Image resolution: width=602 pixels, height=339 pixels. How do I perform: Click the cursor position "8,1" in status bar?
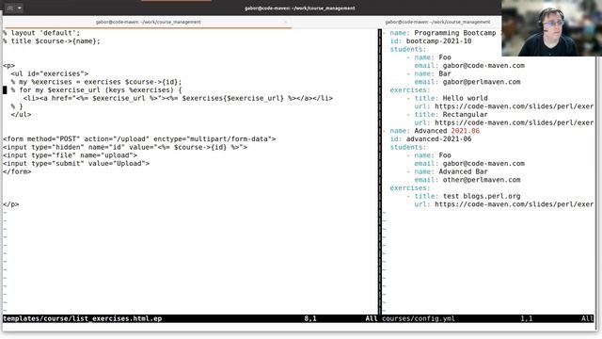click(310, 318)
